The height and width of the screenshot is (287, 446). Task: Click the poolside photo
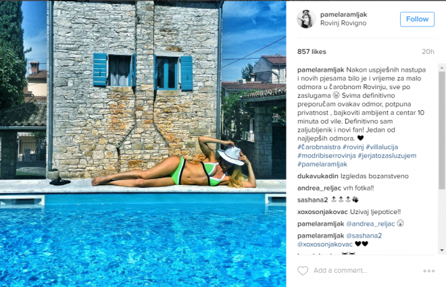coord(143,143)
